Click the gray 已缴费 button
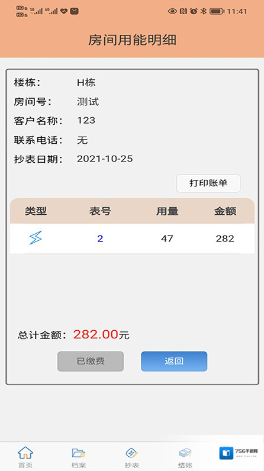Screen dimensions: 264x471 [91, 362]
